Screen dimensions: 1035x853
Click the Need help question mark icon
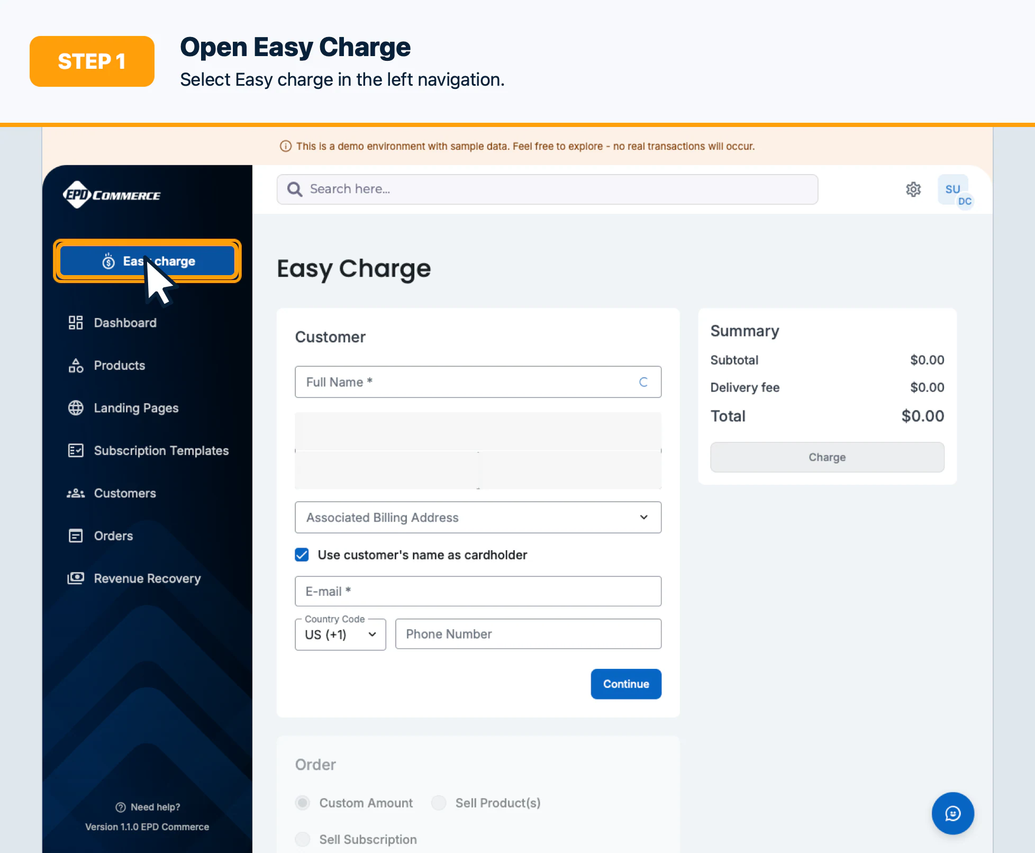121,807
